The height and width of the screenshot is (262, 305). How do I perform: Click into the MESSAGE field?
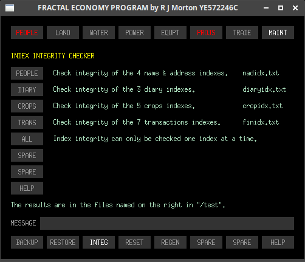tap(167, 223)
